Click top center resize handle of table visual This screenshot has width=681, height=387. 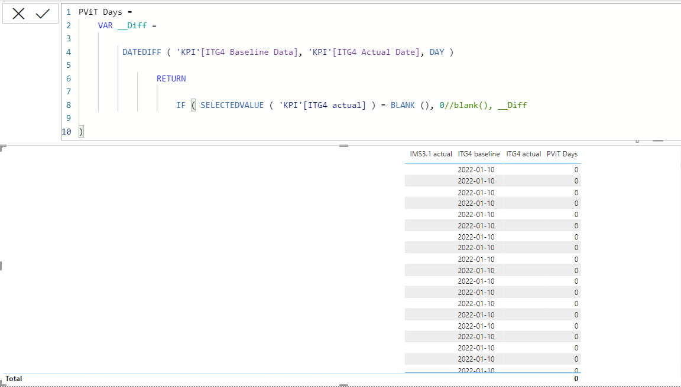tap(343, 146)
